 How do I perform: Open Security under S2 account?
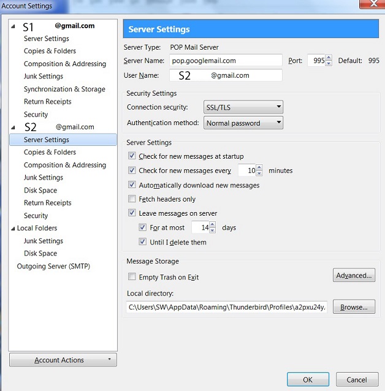(x=36, y=216)
